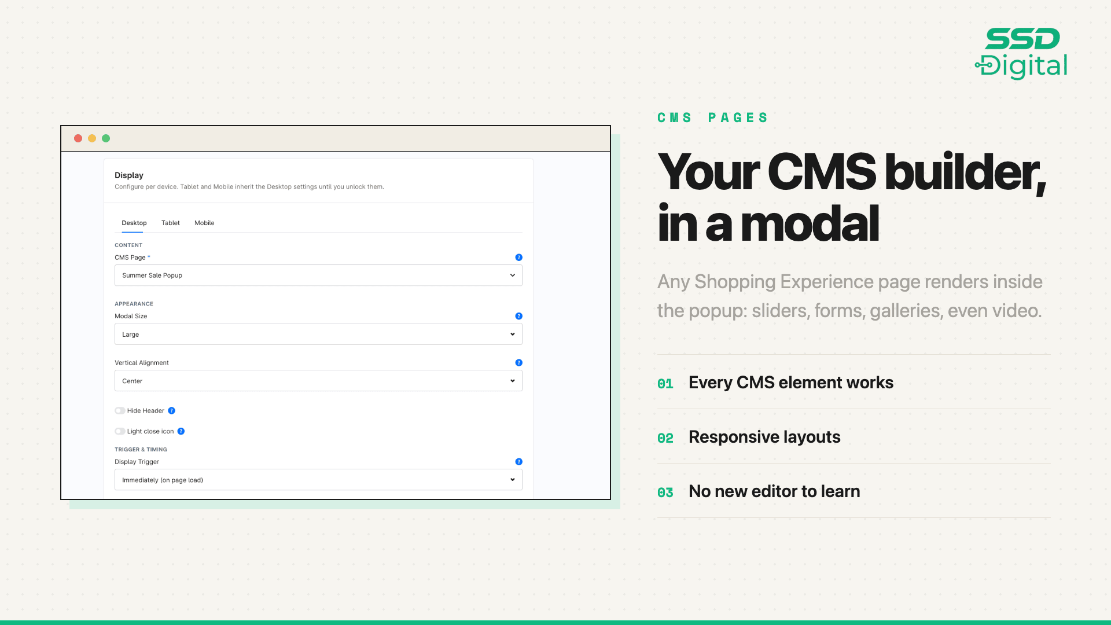
Task: Click the Display Trigger help icon
Action: 518,462
